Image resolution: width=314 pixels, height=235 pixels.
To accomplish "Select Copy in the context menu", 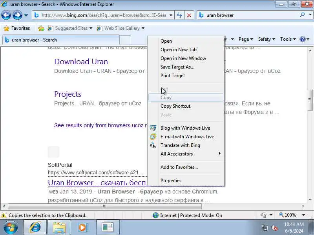I will (186, 98).
